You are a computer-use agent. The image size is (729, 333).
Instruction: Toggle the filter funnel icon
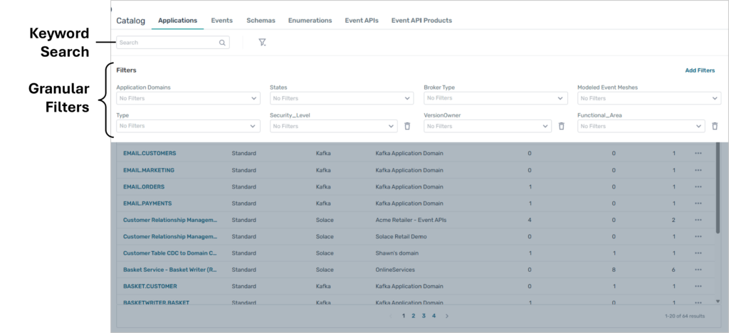[x=262, y=43]
